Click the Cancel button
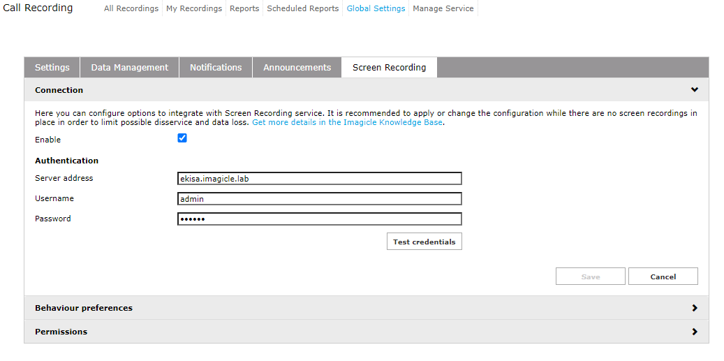Viewport: 724px width, 361px height. (663, 277)
